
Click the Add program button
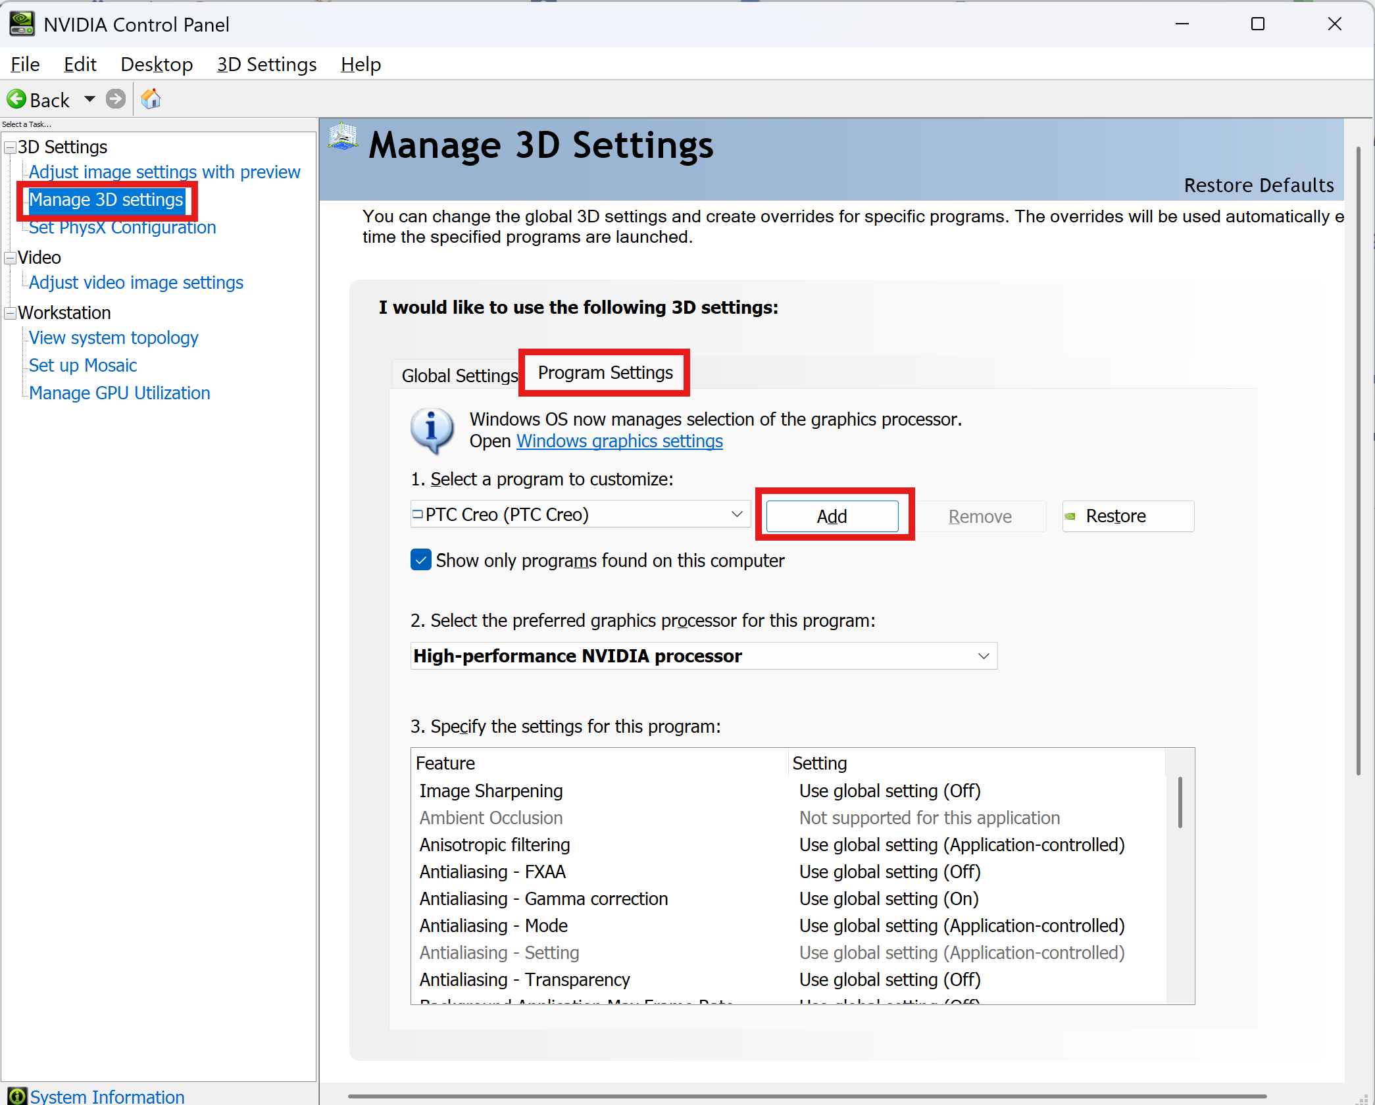(832, 516)
